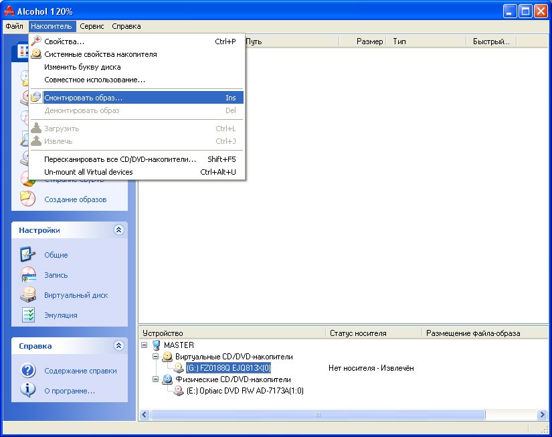The image size is (552, 437).
Task: Collapse the Настройки panel with its chevron
Action: [x=118, y=230]
